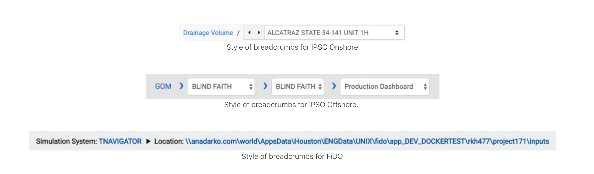
Task: Click the chevron before Production Dashboard
Action: (x=334, y=86)
